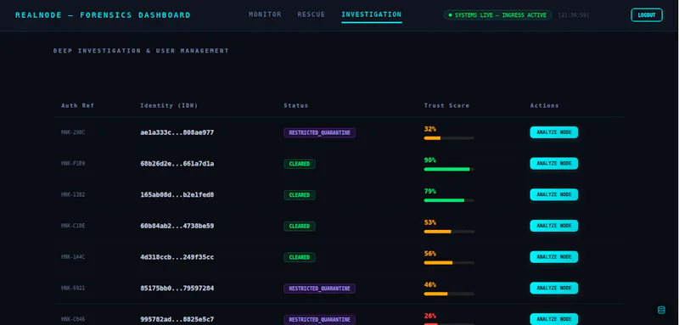This screenshot has width=679, height=325.
Task: Click auth ref for ae1a333c...808ae977 row
Action: click(73, 132)
